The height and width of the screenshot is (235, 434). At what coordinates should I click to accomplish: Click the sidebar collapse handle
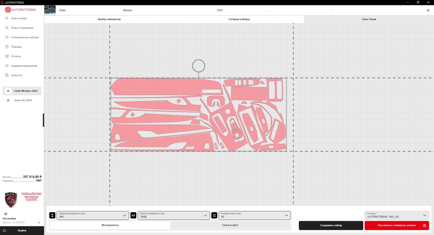click(x=43, y=120)
